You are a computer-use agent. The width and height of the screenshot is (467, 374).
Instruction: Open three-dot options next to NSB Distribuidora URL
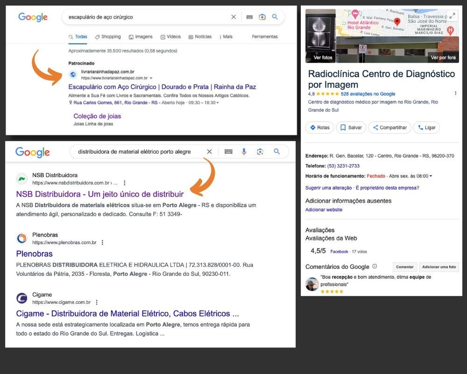(124, 183)
